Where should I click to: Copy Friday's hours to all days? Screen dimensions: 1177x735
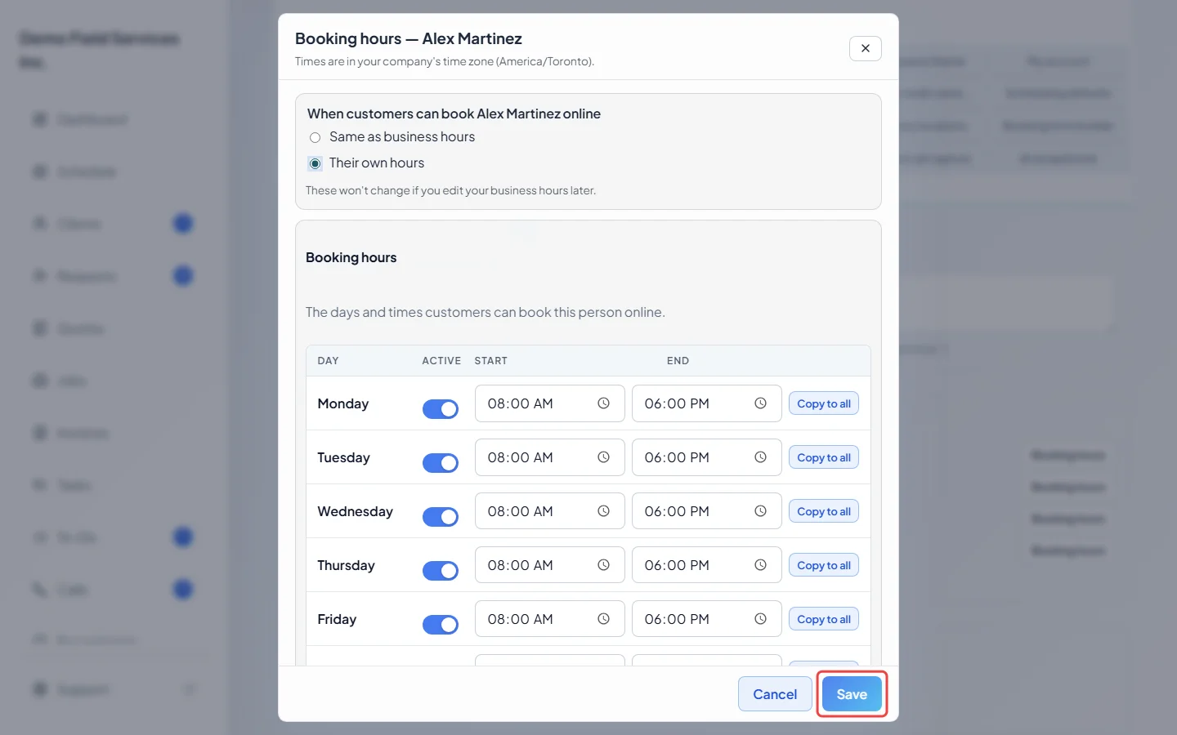tap(824, 619)
